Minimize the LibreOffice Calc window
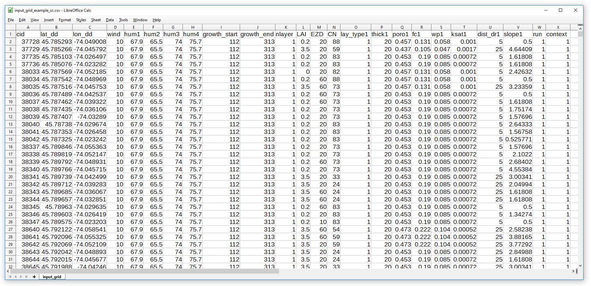This screenshot has width=591, height=286. coord(546,10)
